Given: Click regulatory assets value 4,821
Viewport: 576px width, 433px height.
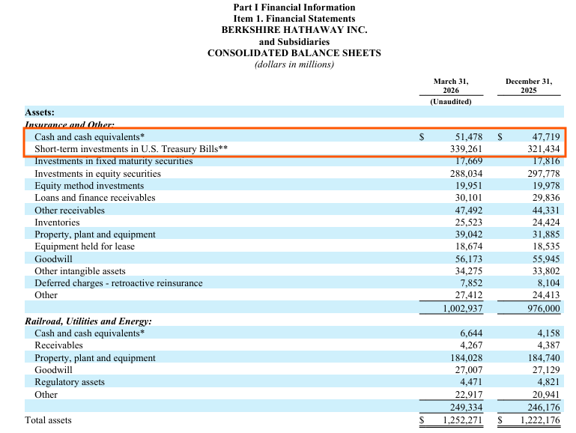Looking at the screenshot, I should (549, 382).
